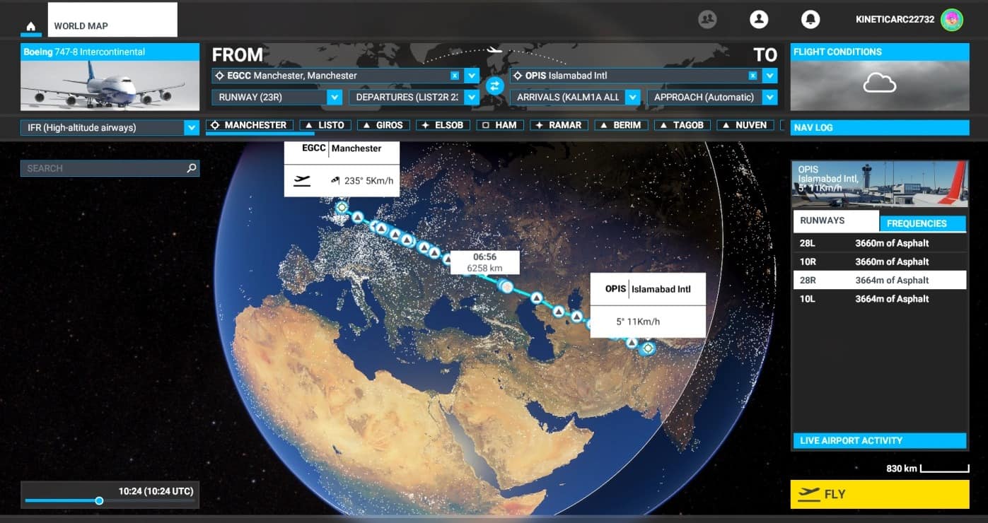
Task: Clear the OPIS Islamabad arrival field
Action: 753,76
